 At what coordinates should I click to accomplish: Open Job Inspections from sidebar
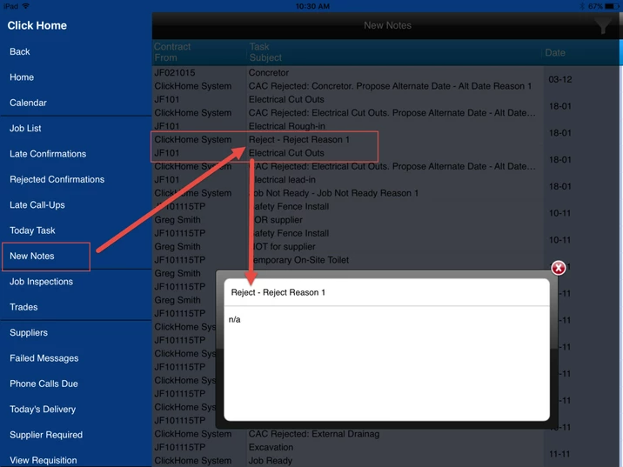click(x=41, y=282)
